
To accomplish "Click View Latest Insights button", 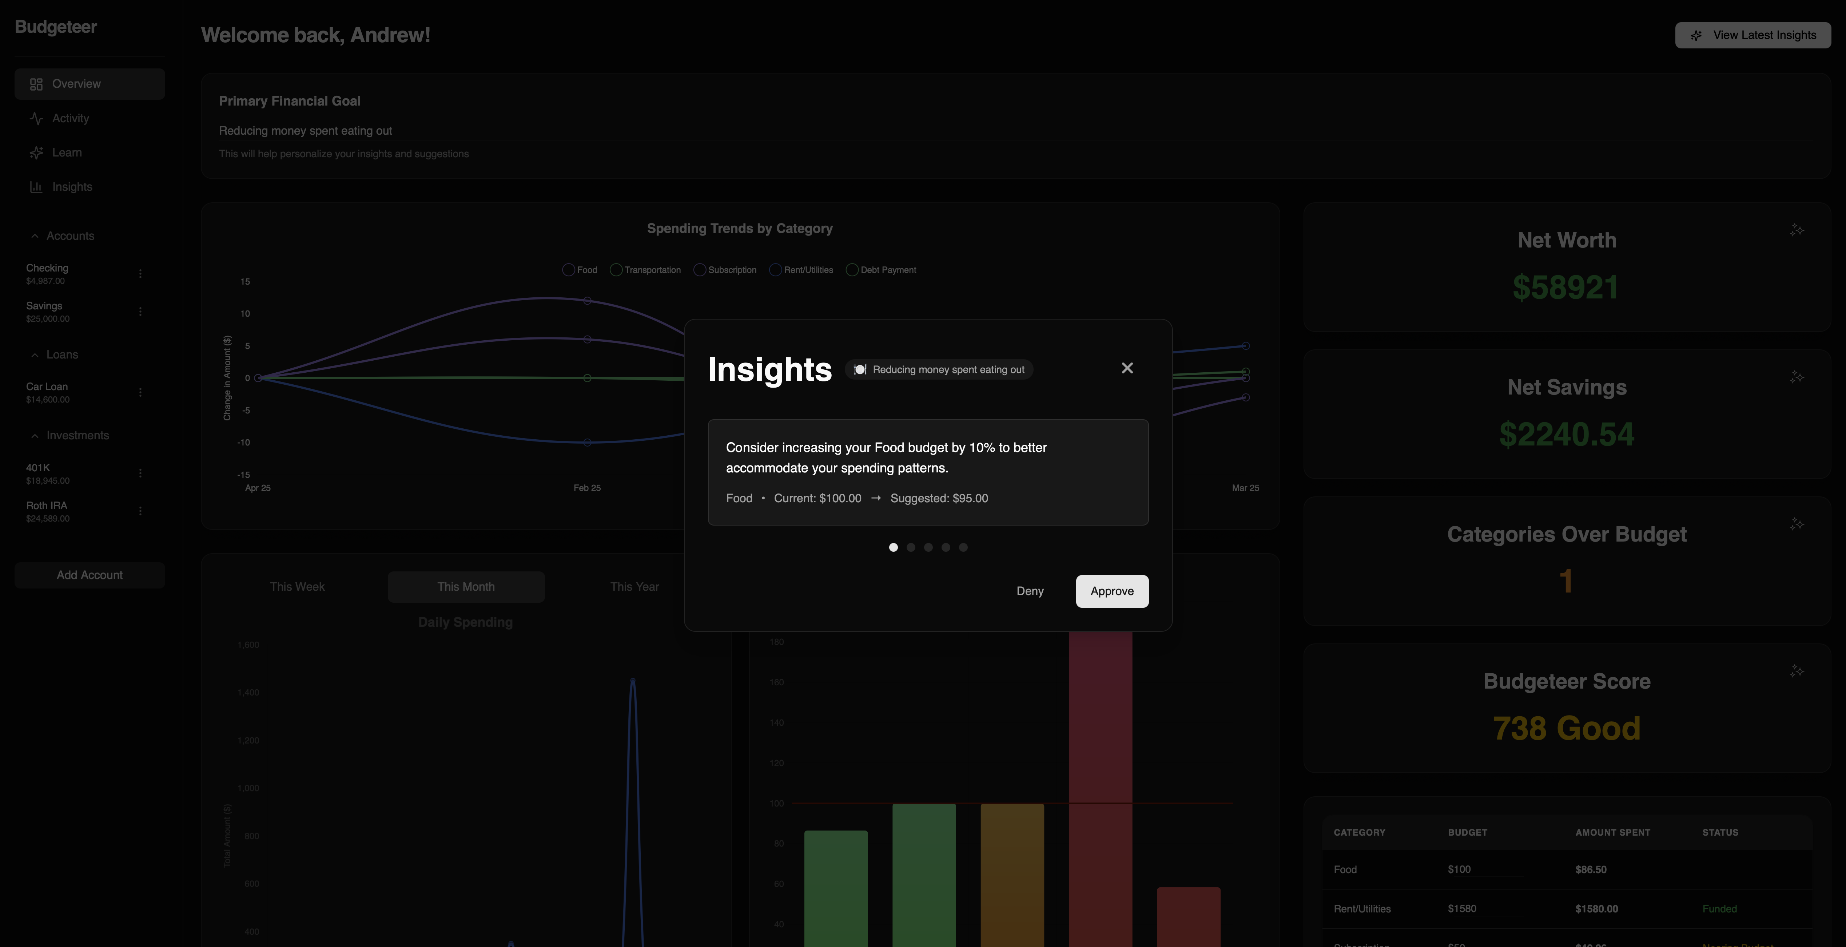I will point(1753,35).
